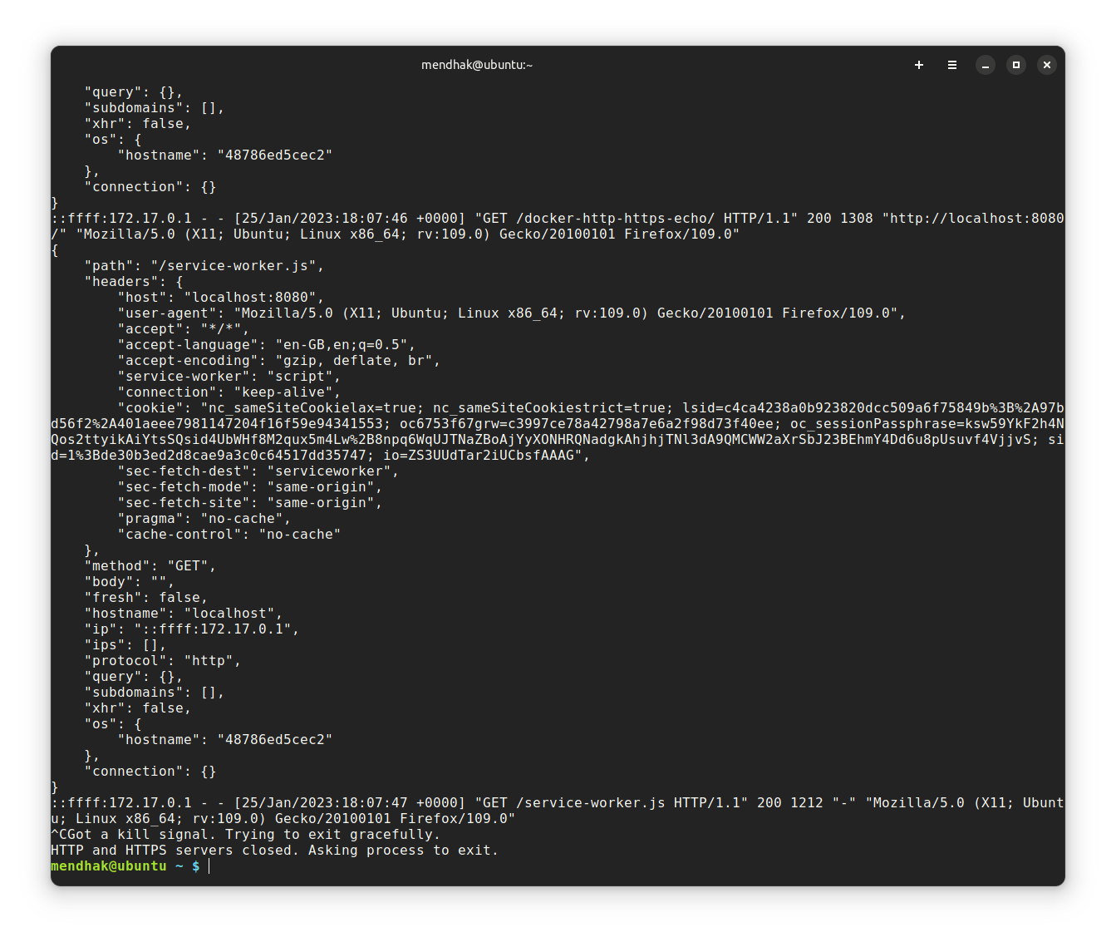
Task: Click the blinking cursor at the prompt
Action: (x=209, y=866)
